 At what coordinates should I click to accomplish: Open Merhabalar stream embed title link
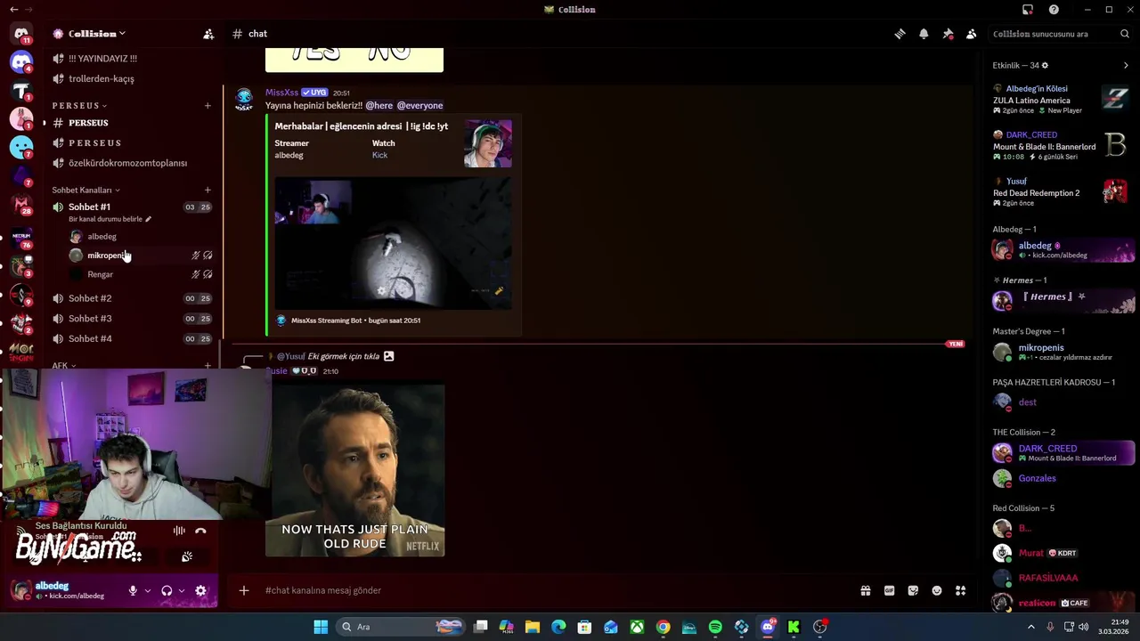click(x=361, y=126)
